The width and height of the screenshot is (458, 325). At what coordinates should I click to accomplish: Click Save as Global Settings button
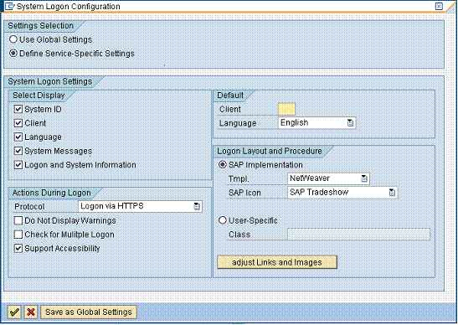point(89,312)
